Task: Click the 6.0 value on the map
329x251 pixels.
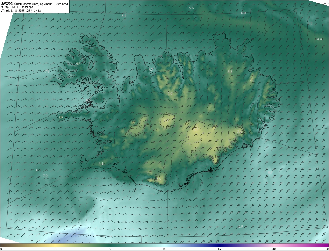Action: [x=243, y=13]
